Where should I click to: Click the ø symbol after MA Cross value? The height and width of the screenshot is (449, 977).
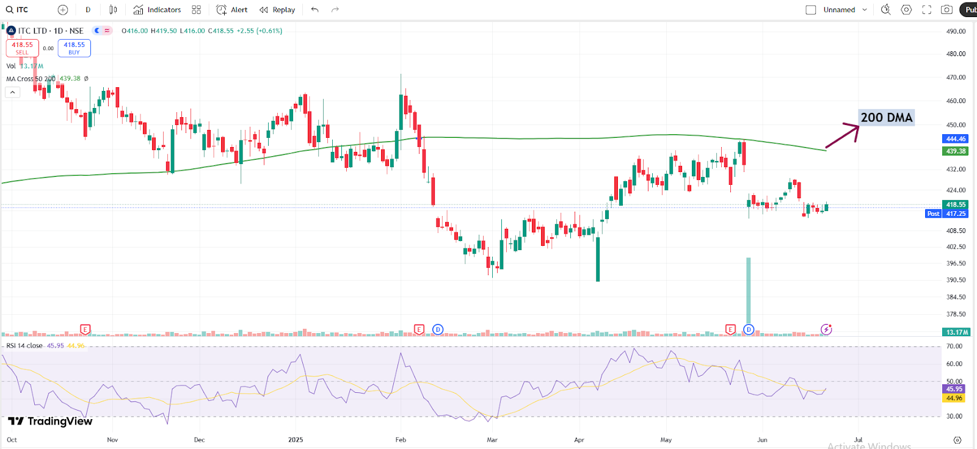(86, 79)
